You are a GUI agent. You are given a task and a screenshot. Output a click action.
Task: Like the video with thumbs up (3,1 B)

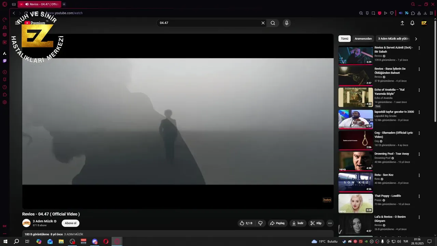[x=246, y=223]
